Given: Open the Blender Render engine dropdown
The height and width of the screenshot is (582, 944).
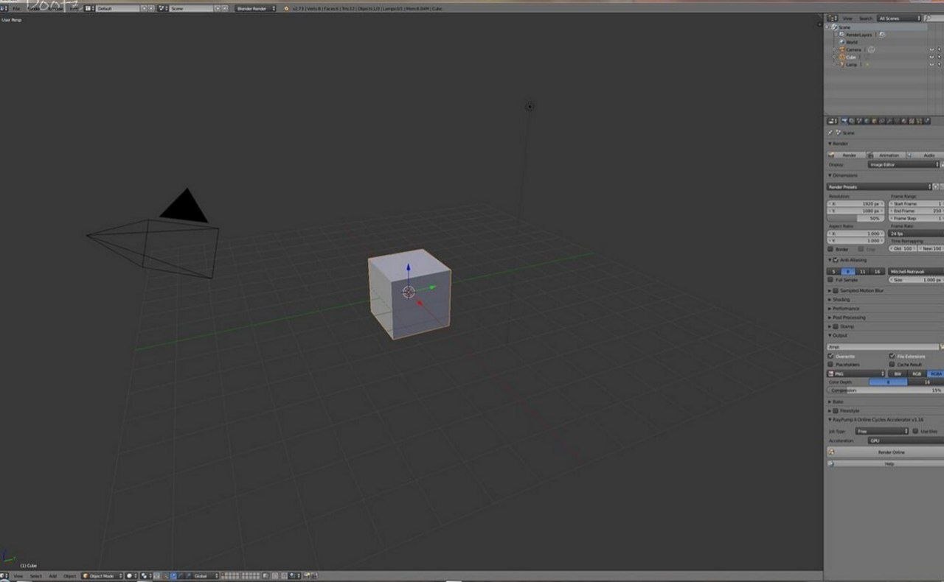Looking at the screenshot, I should point(255,8).
